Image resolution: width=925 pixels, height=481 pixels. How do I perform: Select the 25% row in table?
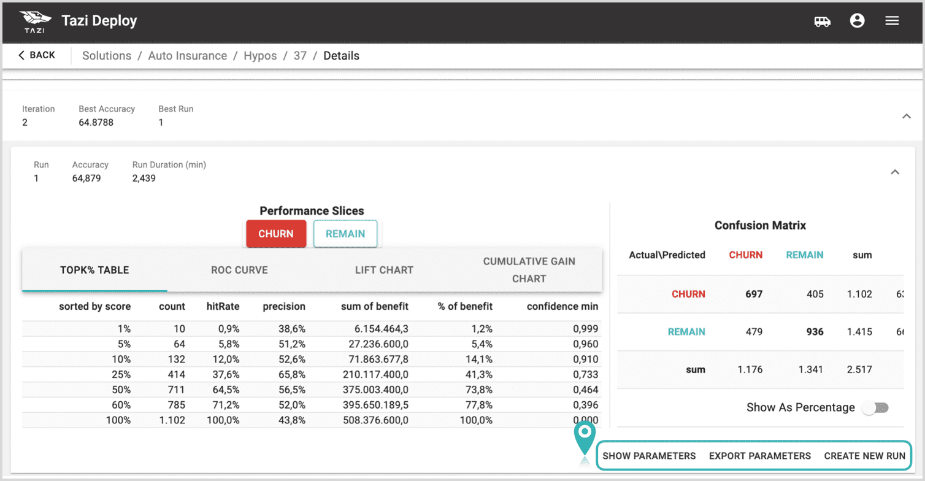click(312, 374)
